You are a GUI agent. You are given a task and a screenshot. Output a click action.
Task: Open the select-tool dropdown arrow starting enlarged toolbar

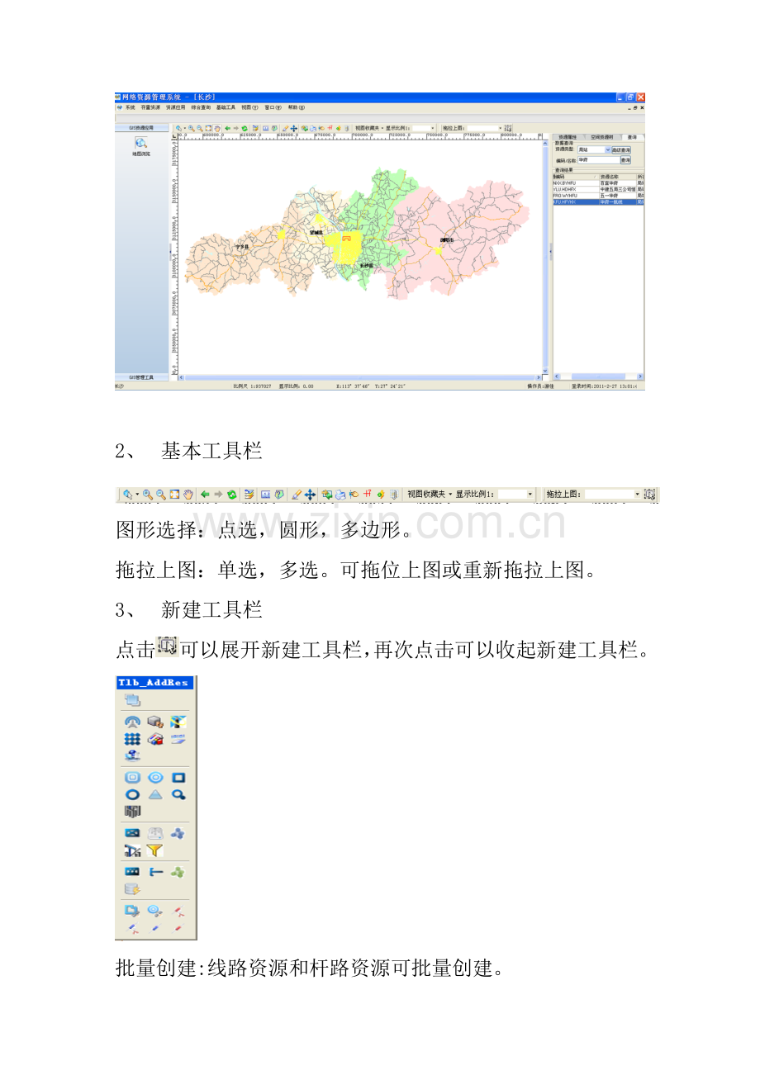pyautogui.click(x=137, y=495)
